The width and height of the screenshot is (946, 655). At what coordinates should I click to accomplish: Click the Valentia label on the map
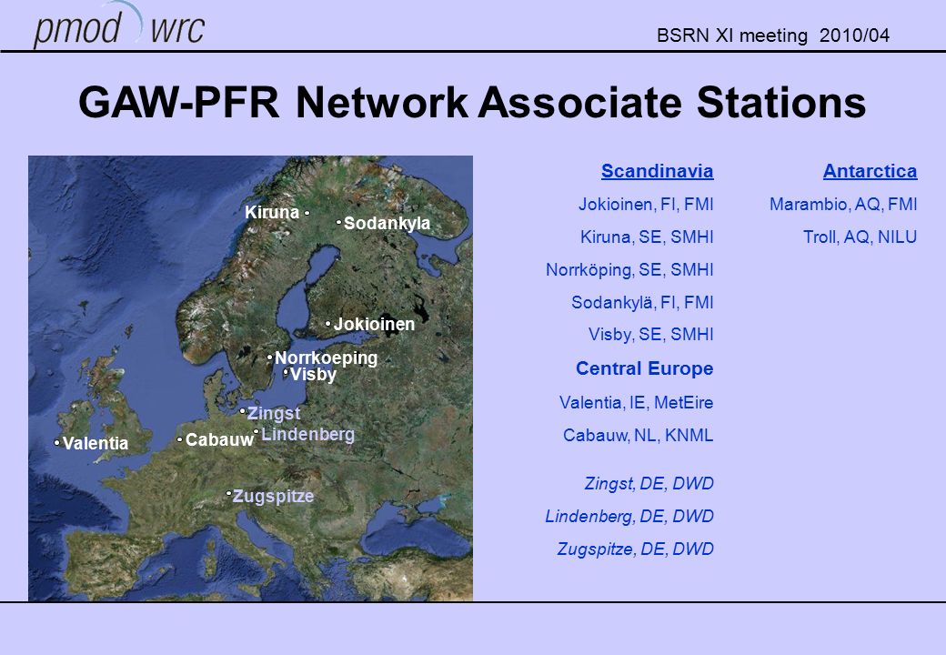[96, 444]
